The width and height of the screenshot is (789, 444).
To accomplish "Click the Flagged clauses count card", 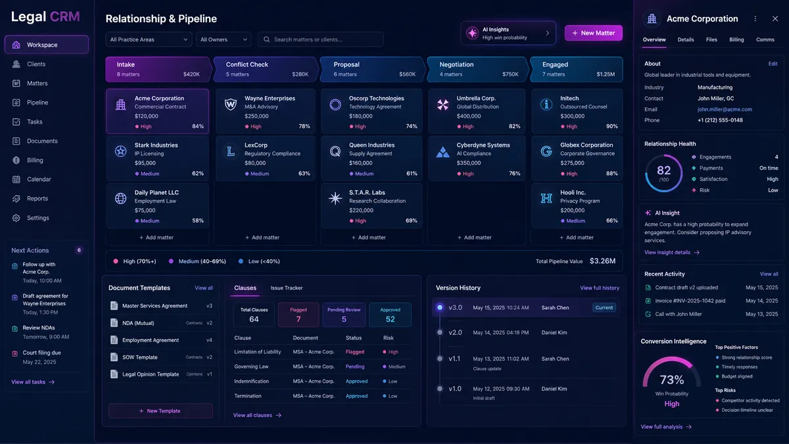I will (x=299, y=314).
